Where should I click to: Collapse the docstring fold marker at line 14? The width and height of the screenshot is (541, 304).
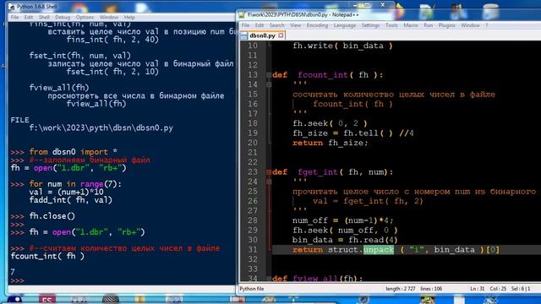269,84
